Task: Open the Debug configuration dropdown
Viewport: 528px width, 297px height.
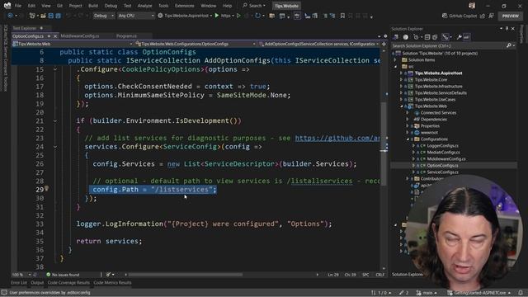Action: [x=104, y=16]
